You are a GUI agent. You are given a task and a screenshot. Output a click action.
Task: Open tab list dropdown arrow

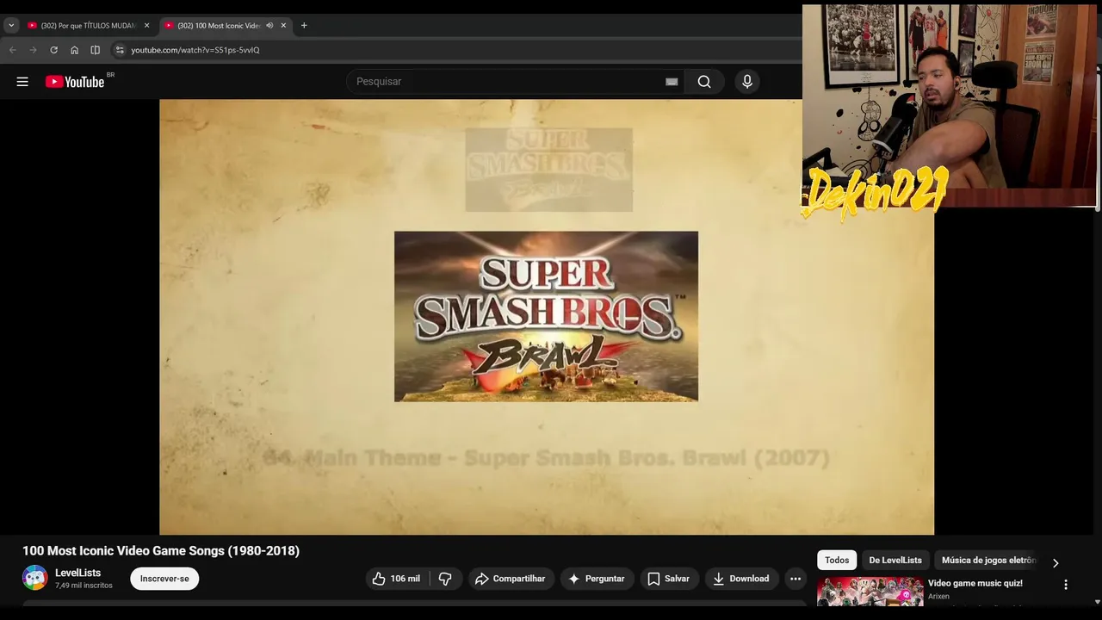pos(11,26)
